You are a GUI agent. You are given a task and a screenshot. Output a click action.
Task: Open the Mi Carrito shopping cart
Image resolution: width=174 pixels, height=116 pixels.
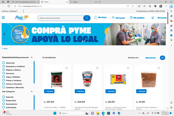159,18
